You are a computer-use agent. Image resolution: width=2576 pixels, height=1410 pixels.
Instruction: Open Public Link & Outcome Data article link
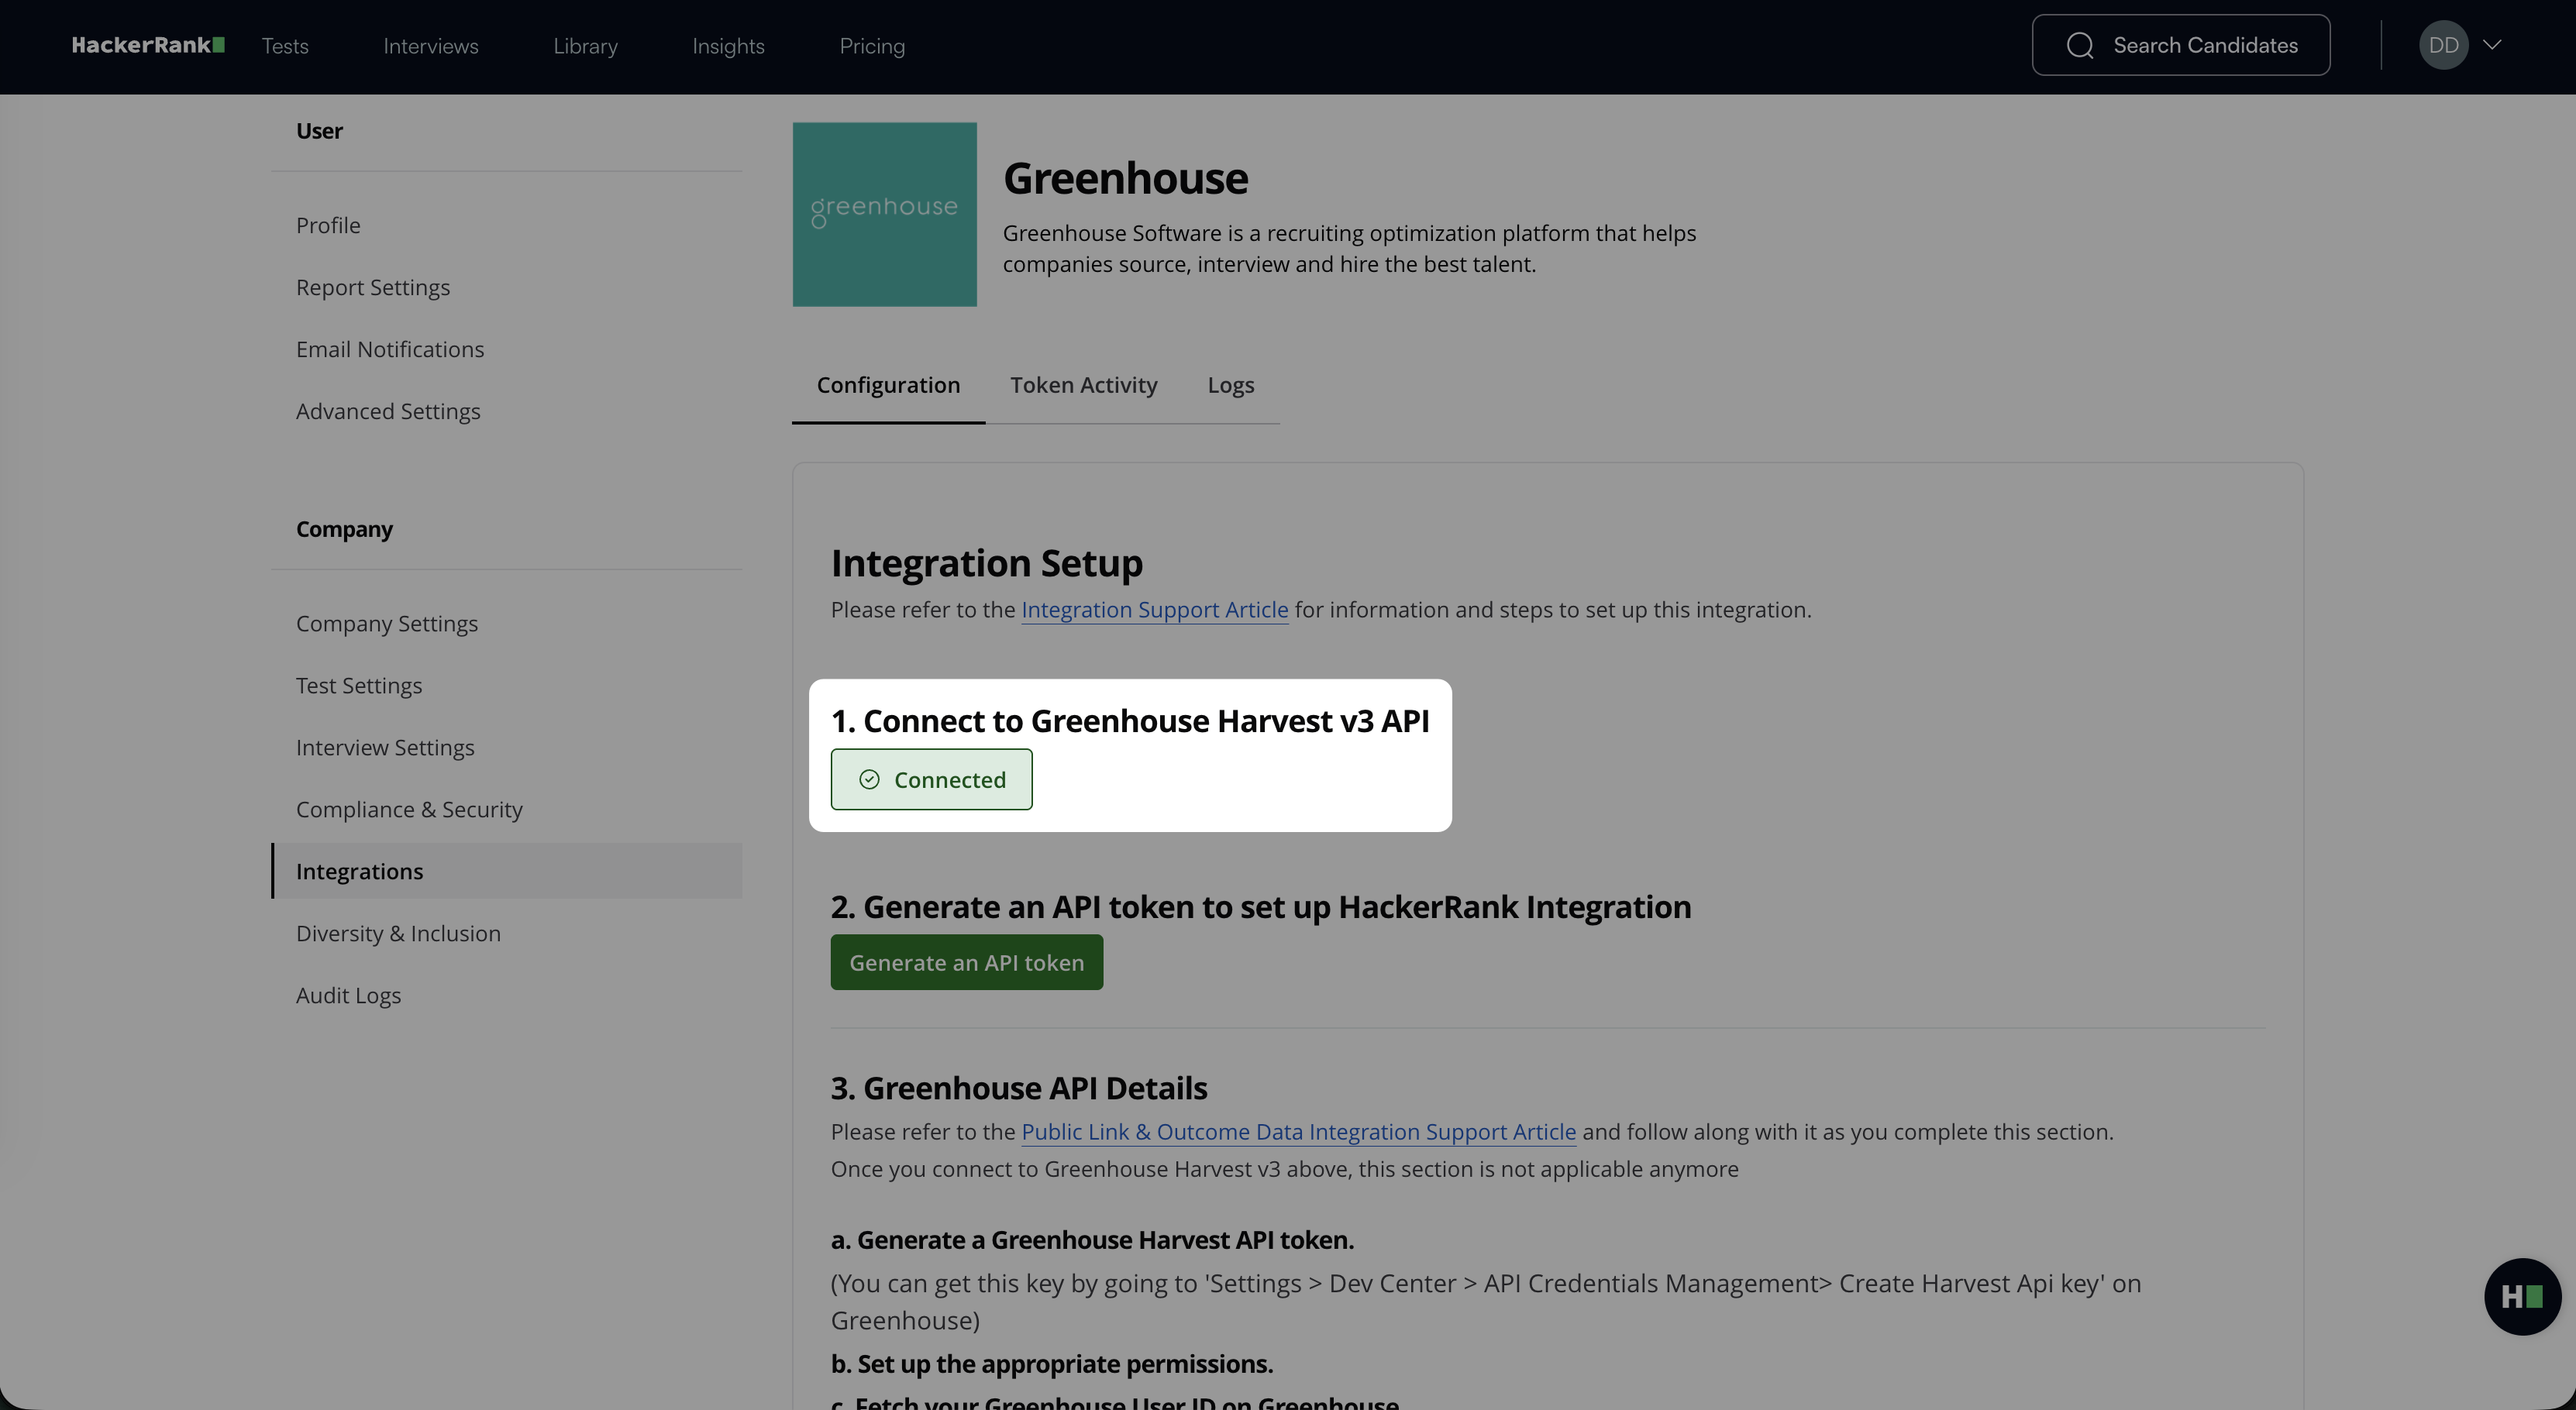pyautogui.click(x=1298, y=1132)
